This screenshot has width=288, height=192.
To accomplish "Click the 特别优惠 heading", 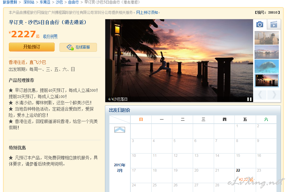I will tap(17, 148).
